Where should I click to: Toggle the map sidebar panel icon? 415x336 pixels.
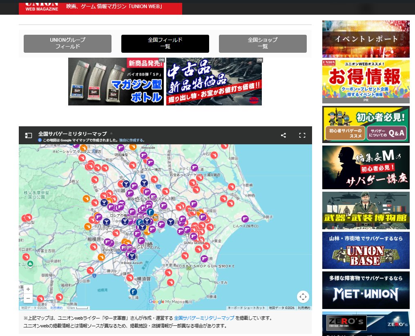[x=28, y=135]
